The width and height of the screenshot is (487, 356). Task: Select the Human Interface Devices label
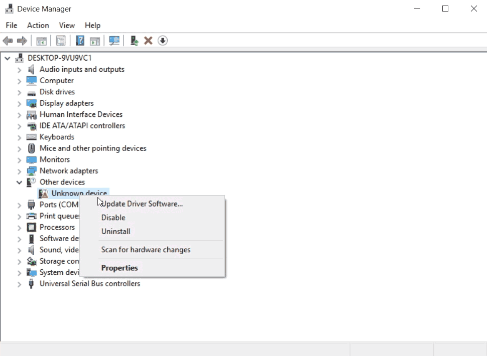(81, 114)
